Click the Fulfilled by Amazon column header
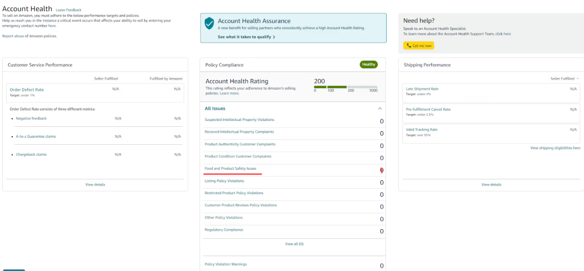 (166, 78)
